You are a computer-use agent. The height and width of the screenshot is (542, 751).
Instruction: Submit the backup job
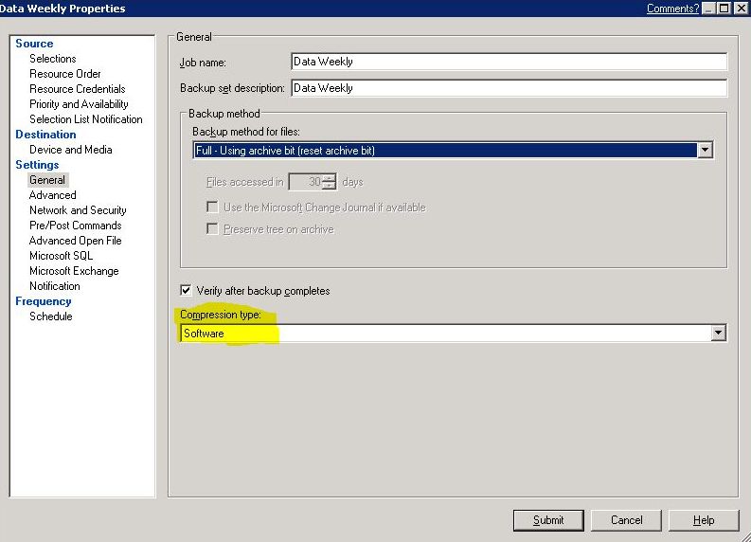click(548, 520)
